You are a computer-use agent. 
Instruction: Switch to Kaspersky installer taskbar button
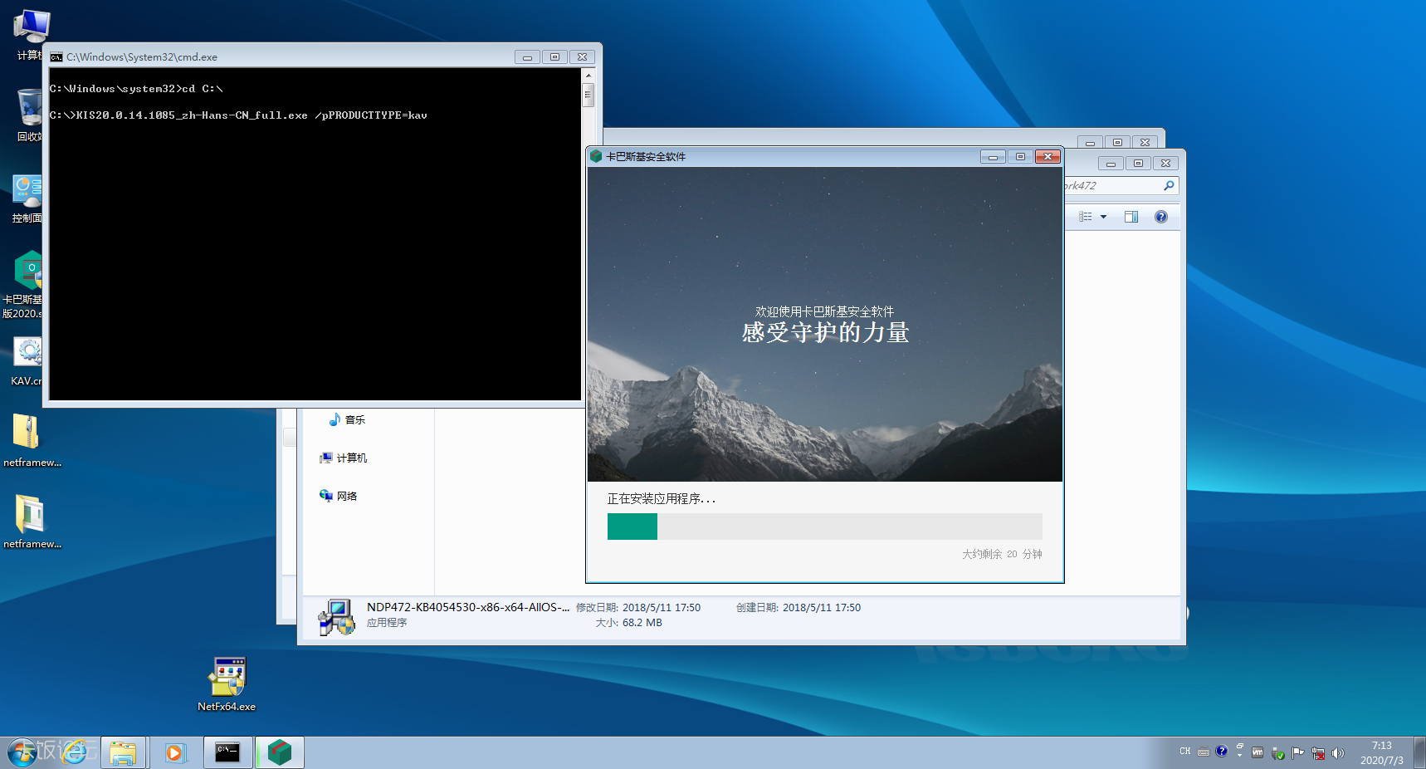[280, 752]
